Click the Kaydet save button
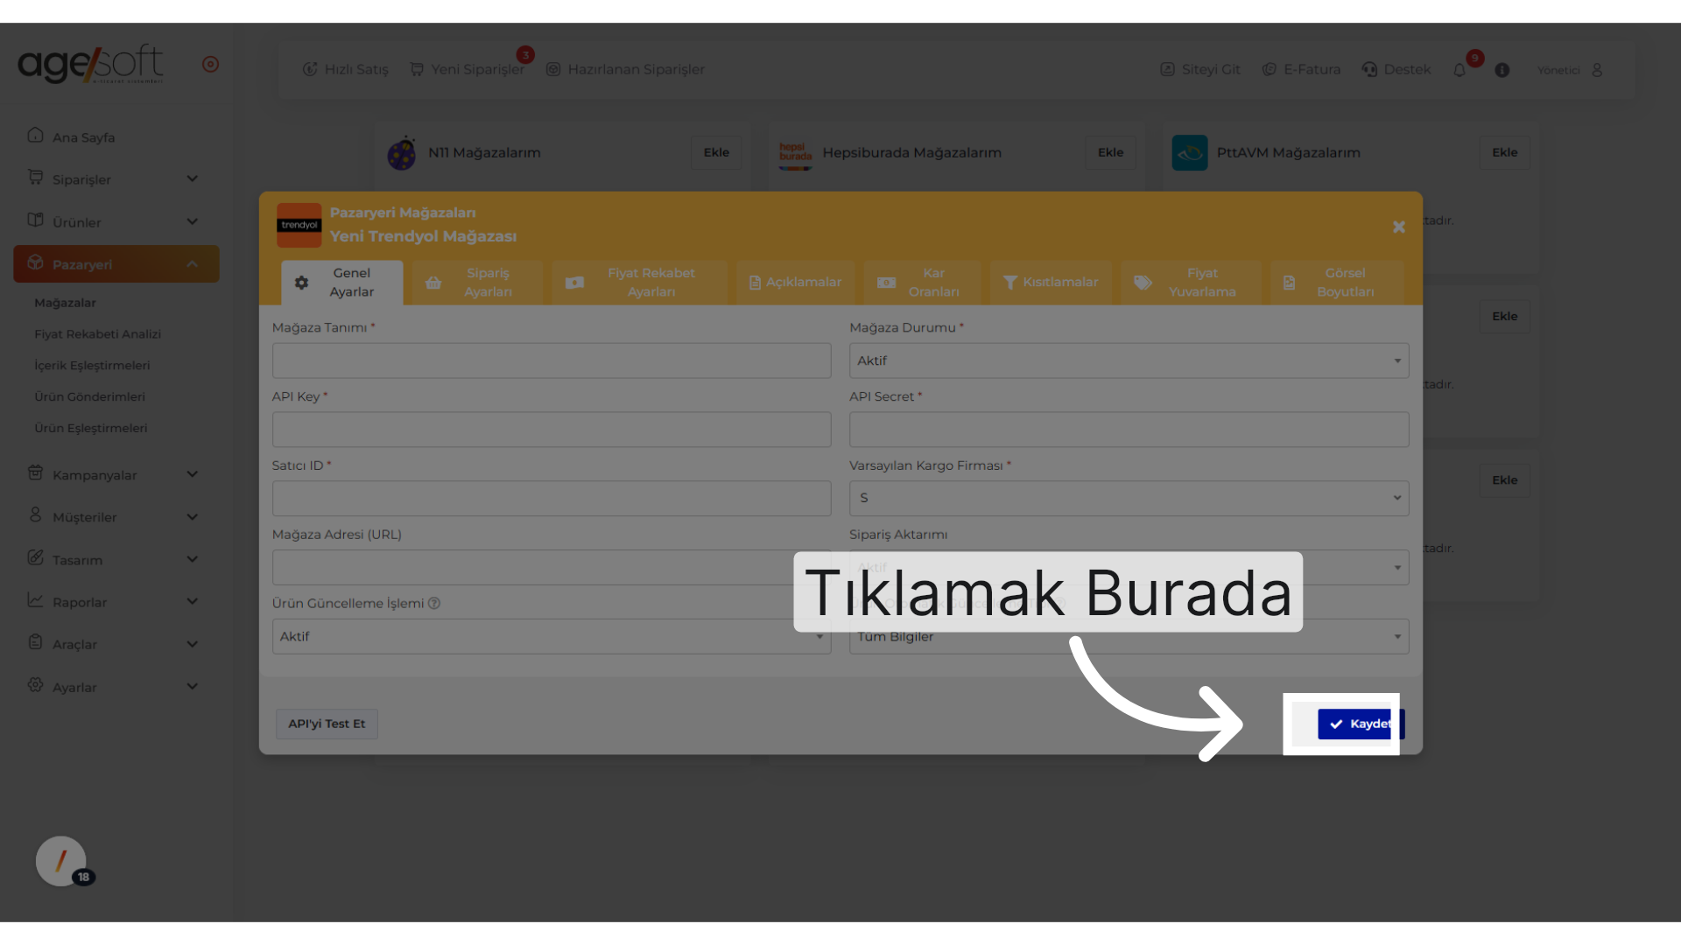This screenshot has height=945, width=1681. 1361,724
